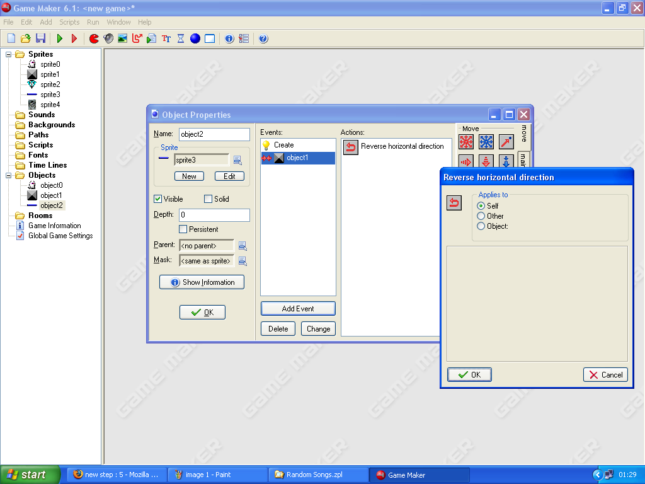Run in debug mode with red arrow
Screen dimensions: 645x484
pos(74,38)
